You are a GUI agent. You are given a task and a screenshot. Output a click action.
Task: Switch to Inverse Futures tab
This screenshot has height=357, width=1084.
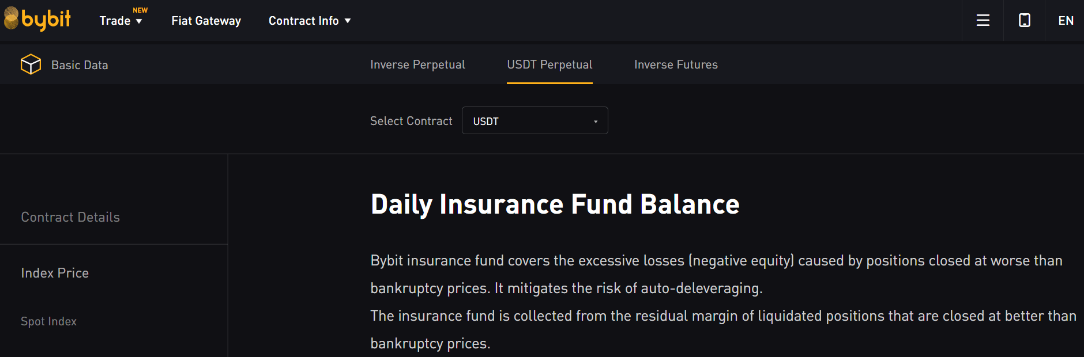coord(676,64)
